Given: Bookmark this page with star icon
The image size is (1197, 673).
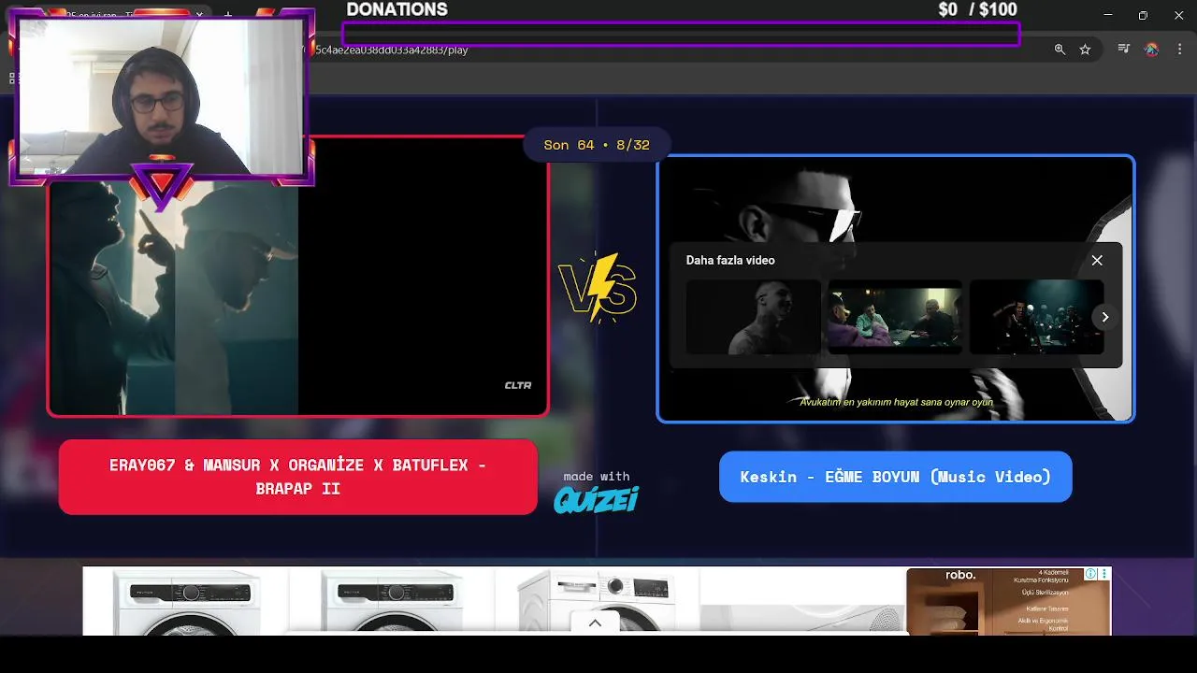Looking at the screenshot, I should point(1085,50).
